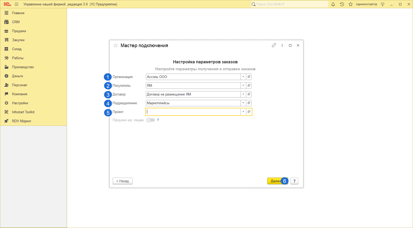Focus the global search field
This screenshot has height=228, width=413.
pos(290,4)
